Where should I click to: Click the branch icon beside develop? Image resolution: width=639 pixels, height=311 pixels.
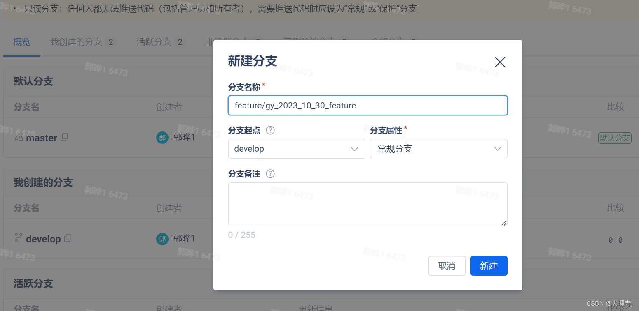click(x=18, y=237)
